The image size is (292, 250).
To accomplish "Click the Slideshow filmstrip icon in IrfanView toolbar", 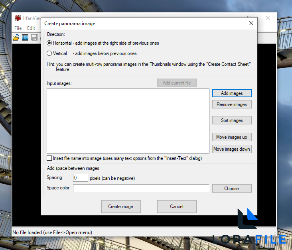I will 25,37.
